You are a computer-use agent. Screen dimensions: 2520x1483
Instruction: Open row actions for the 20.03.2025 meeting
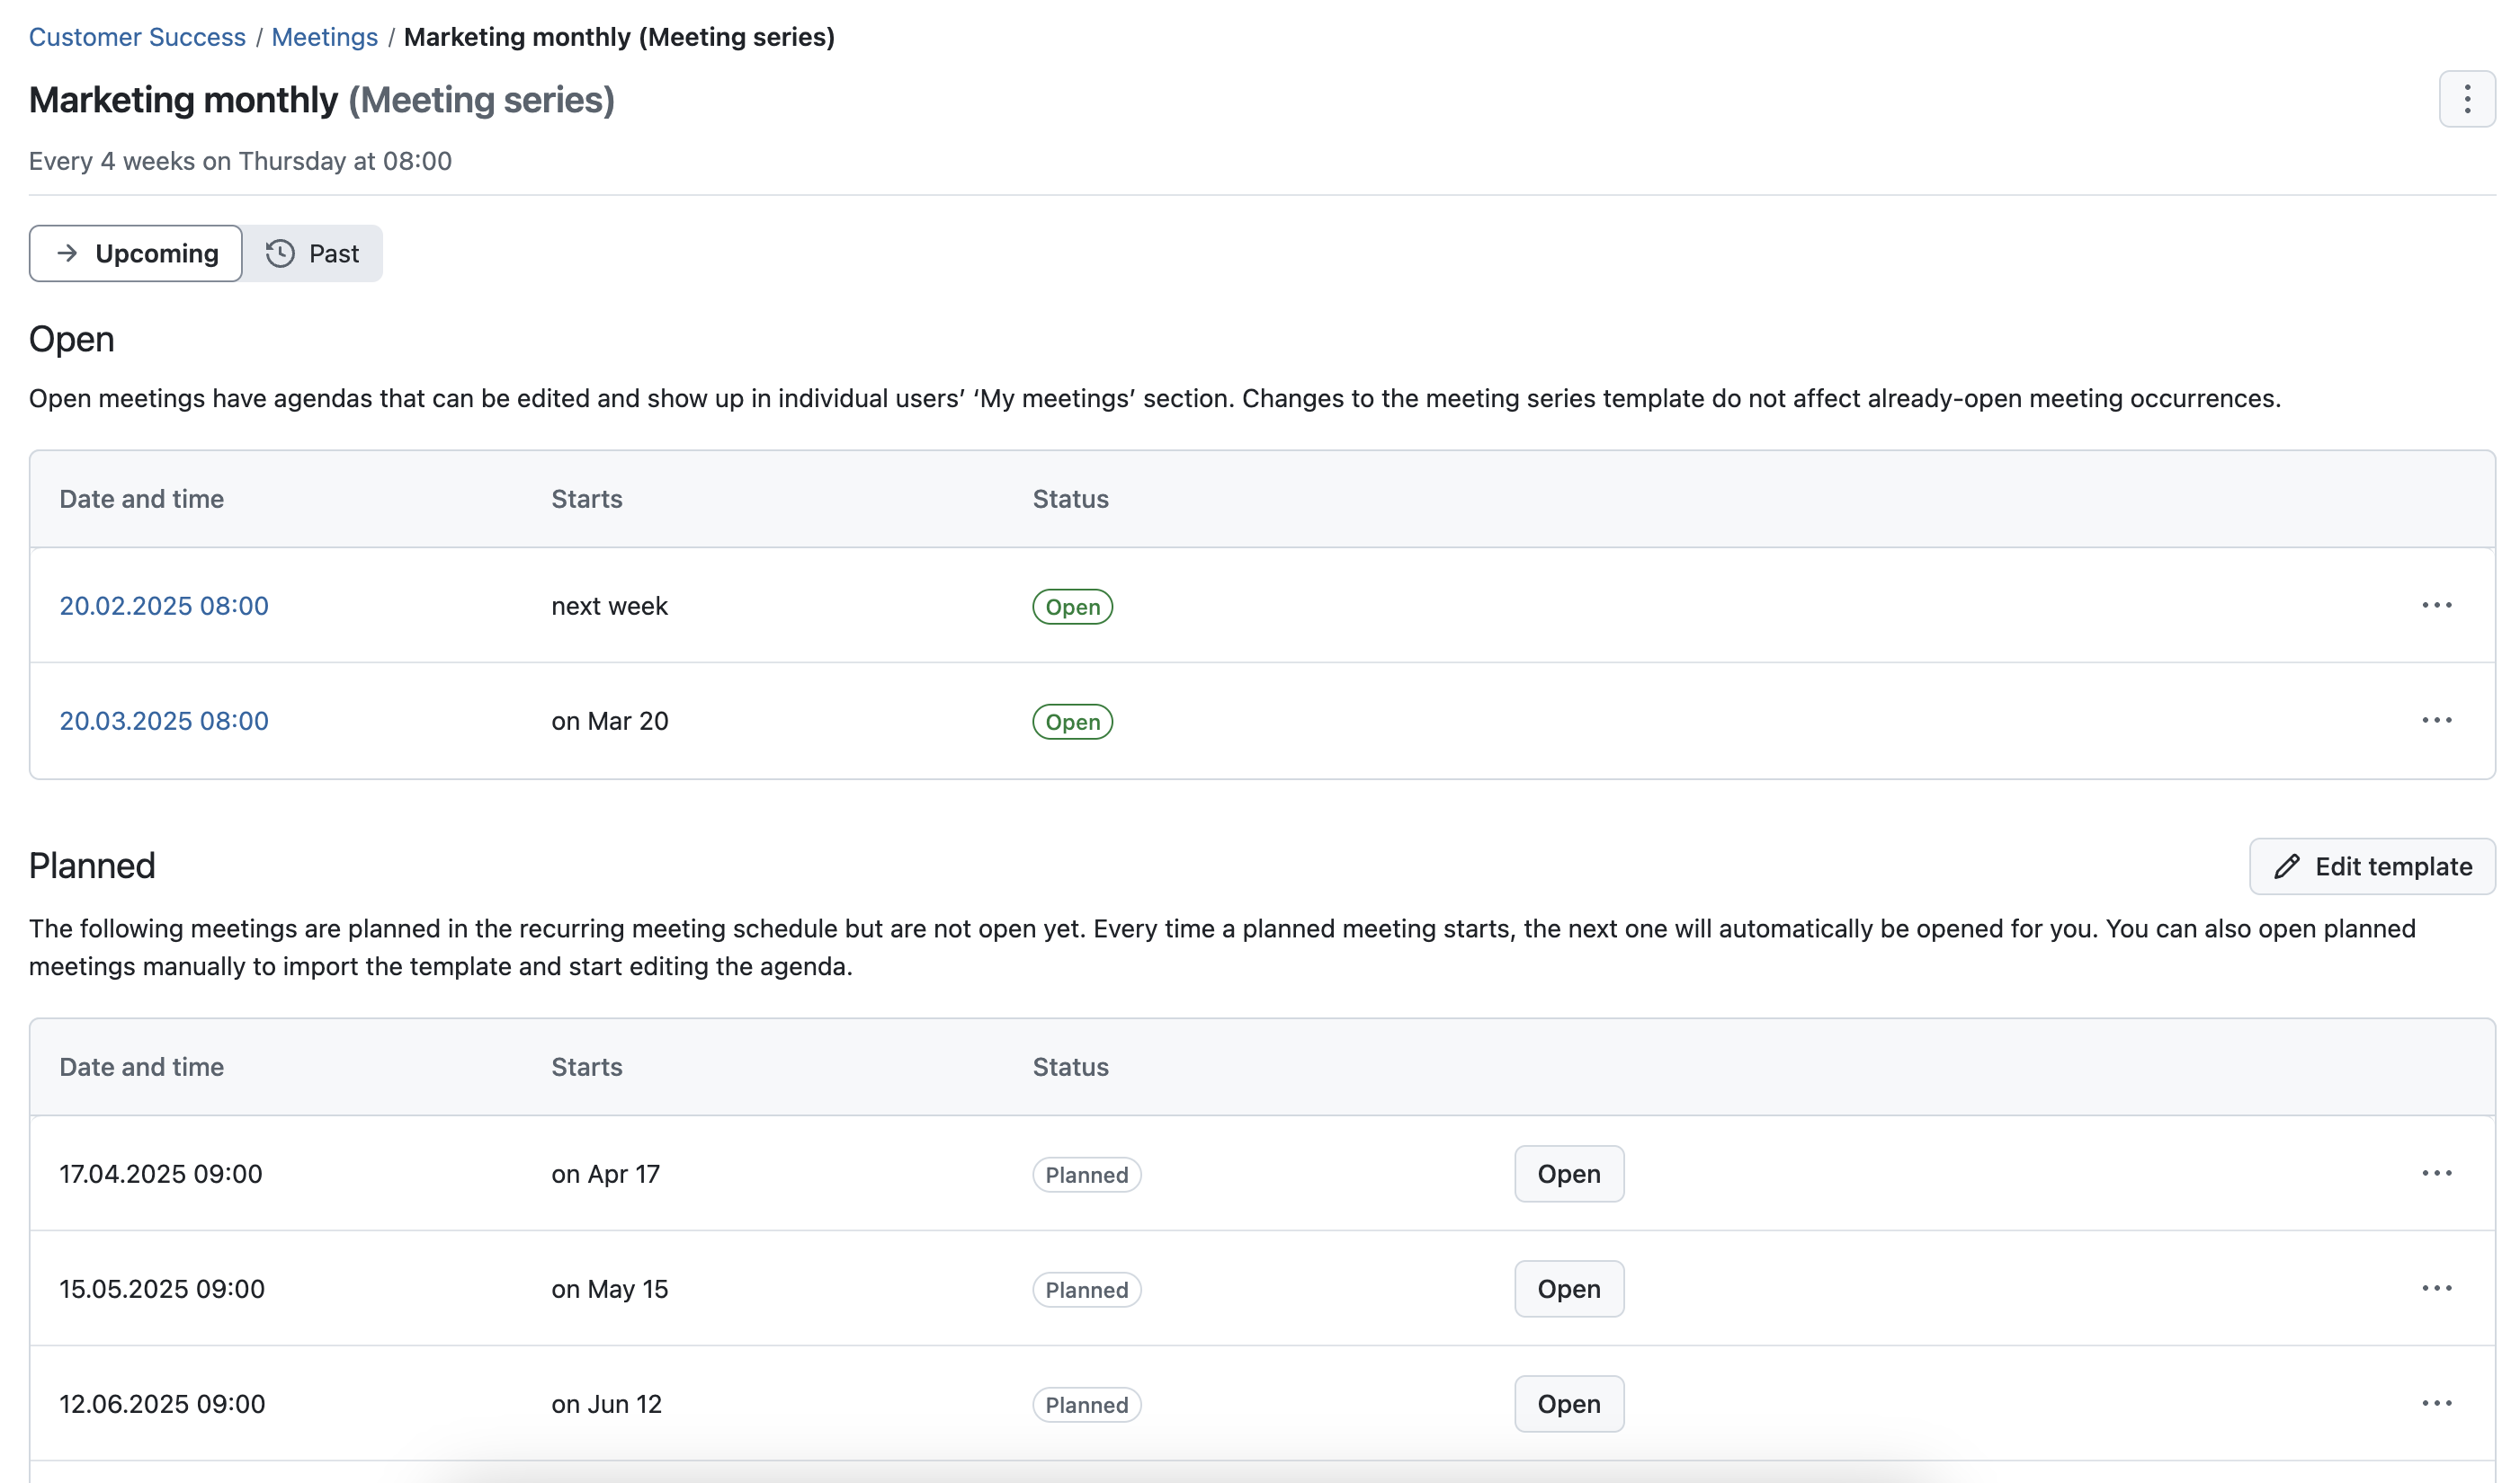pos(2437,720)
